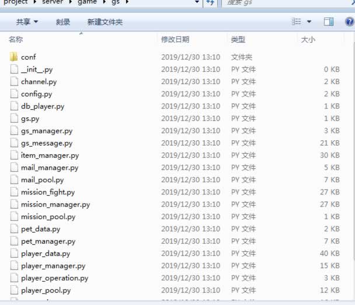Sort by 修改日期 column header
Screen dimensions: 355x305
pyautogui.click(x=175, y=40)
